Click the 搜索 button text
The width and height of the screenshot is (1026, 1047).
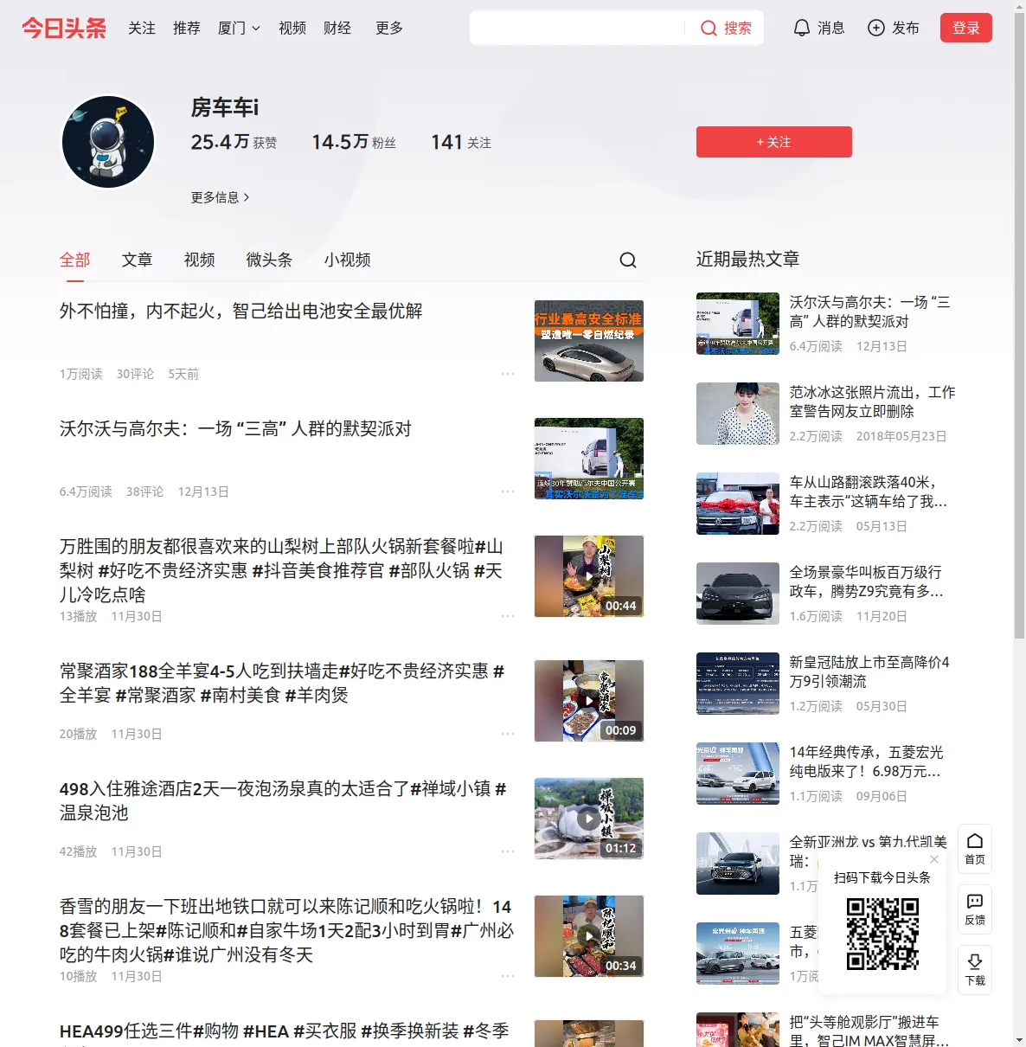pos(738,29)
